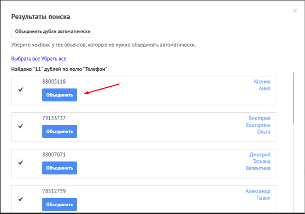305x214 pixels.
Task: Merge the duplicates with phone 78312759
Action: tap(60, 204)
